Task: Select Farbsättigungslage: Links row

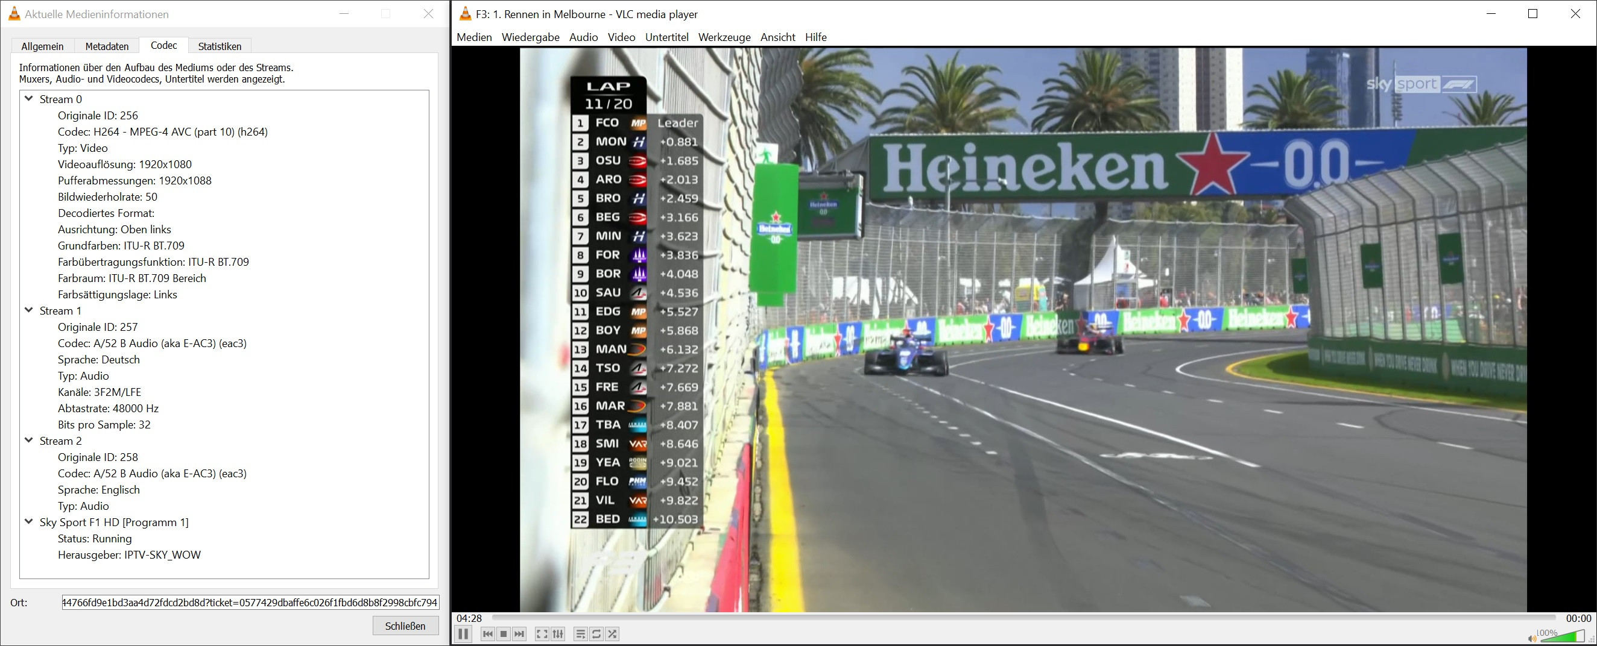Action: click(117, 294)
